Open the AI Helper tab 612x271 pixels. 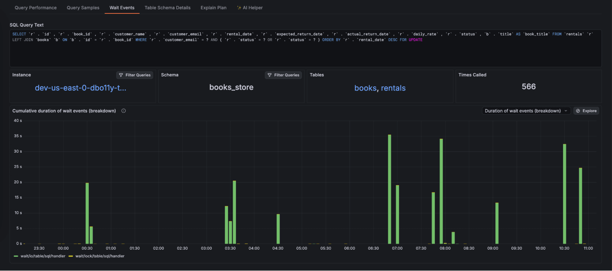coord(250,8)
